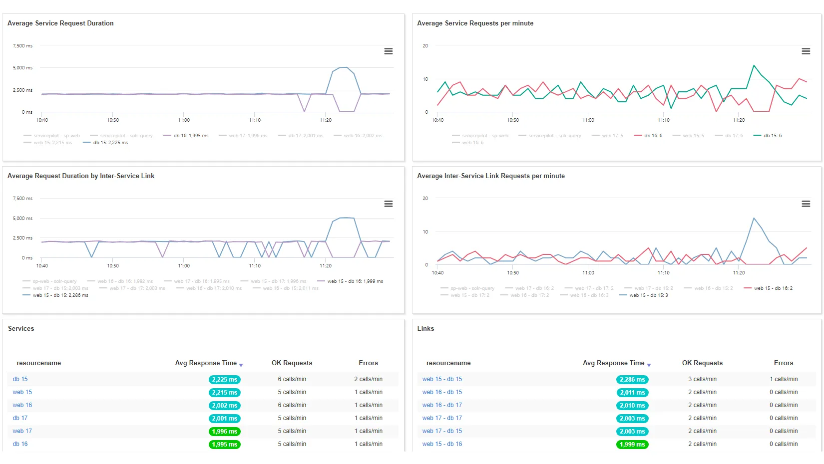
Task: Open the menu on Average Inter-Service Link Requests chart
Action: (x=806, y=204)
